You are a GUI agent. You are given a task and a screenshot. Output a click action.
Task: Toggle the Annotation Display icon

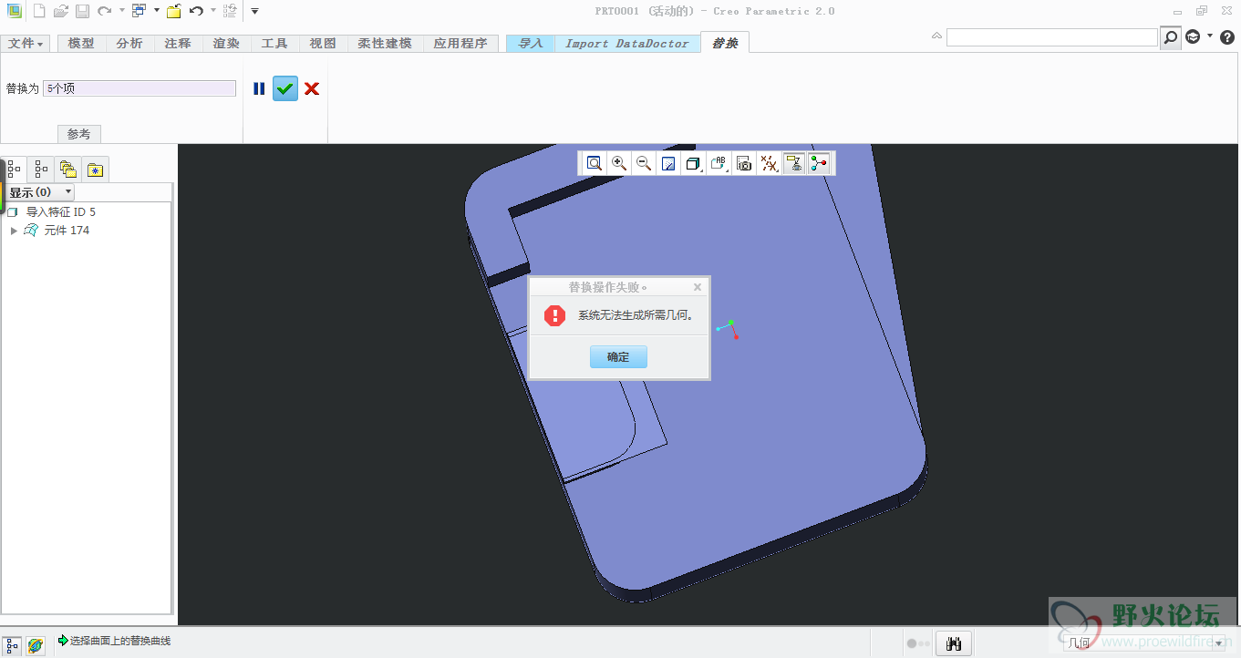point(794,163)
